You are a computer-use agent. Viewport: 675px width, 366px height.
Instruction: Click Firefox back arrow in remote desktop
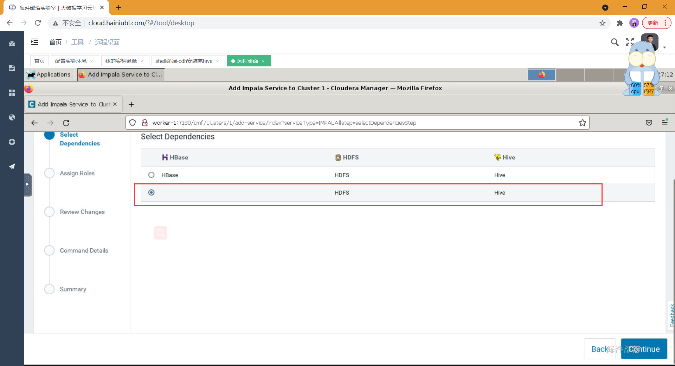point(34,123)
